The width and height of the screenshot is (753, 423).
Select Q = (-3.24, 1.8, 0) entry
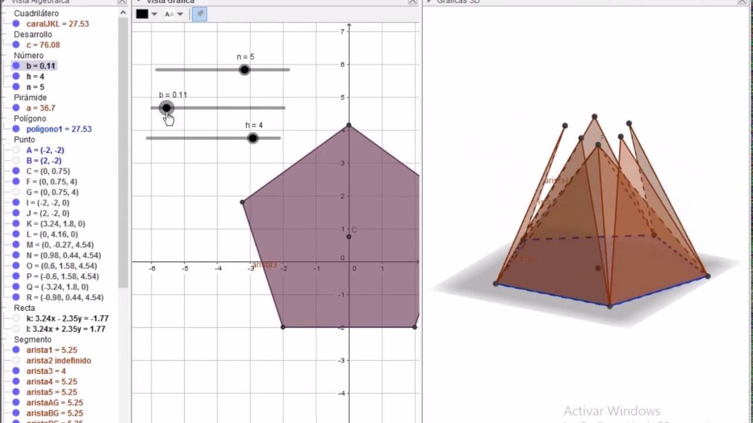point(57,288)
